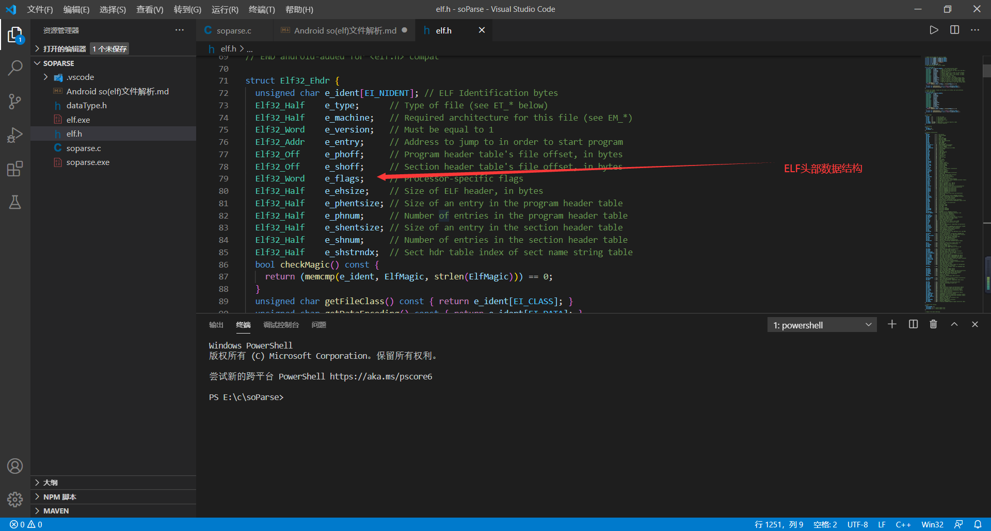Open the Run menu
Screen dimensions: 991x531
tap(225, 9)
